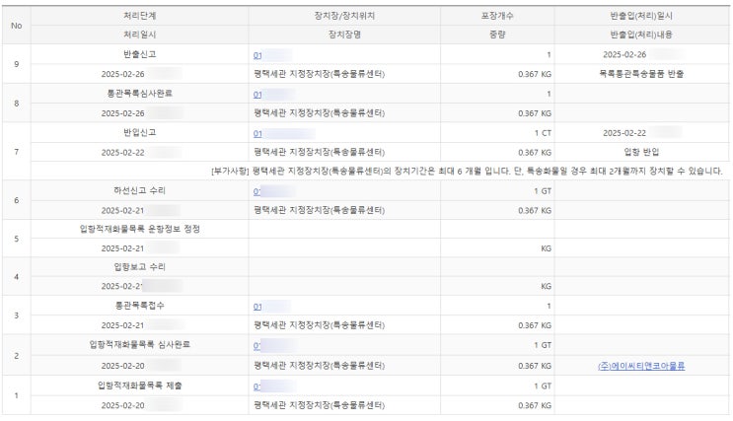Open the 01 location link in the 반입신고 row

[x=257, y=134]
